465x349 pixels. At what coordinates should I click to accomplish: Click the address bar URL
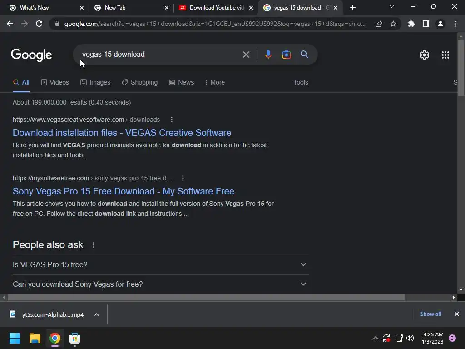[215, 24]
